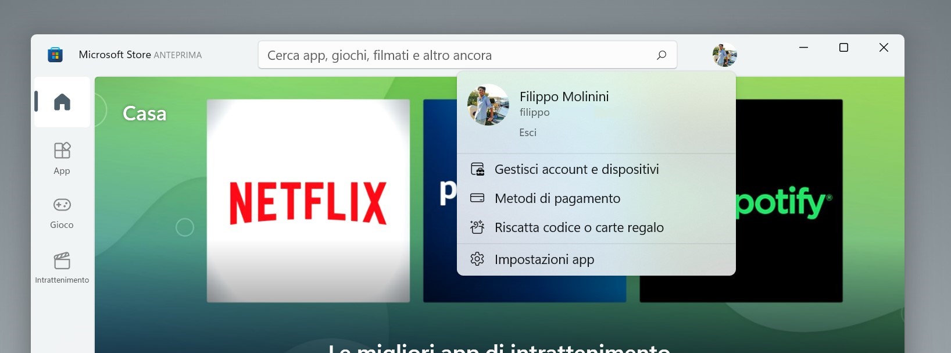
Task: Maximize the Microsoft Store window
Action: 843,48
